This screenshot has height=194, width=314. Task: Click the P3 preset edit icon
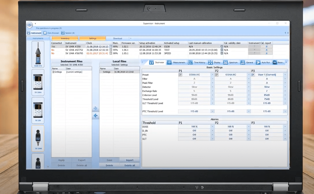[253, 75]
